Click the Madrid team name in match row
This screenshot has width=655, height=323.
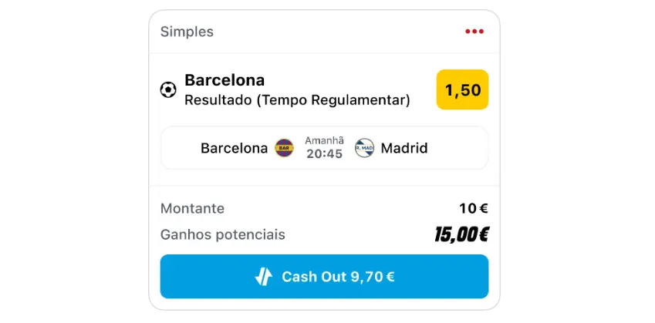[404, 148]
